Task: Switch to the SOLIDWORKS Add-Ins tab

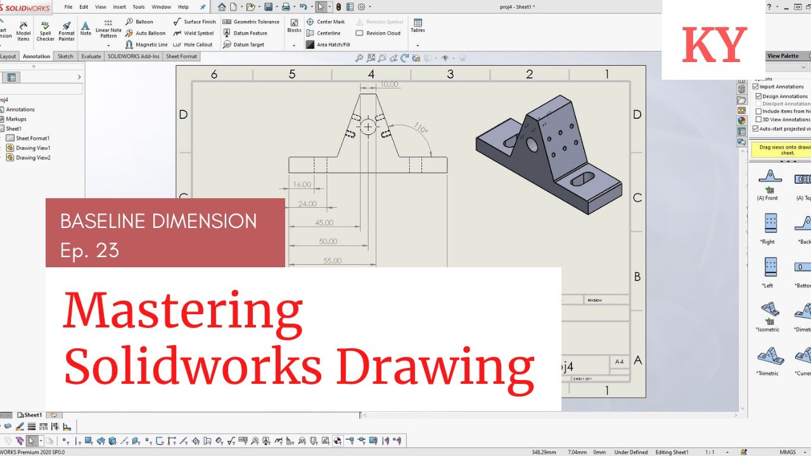Action: click(134, 56)
